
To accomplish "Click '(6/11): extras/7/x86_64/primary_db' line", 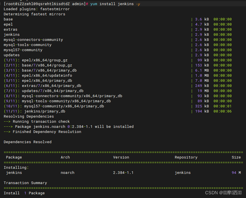I will coord(118,86).
